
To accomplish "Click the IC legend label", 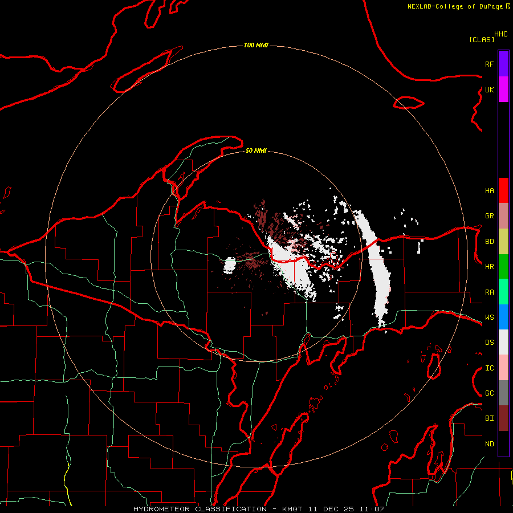I will 489,368.
